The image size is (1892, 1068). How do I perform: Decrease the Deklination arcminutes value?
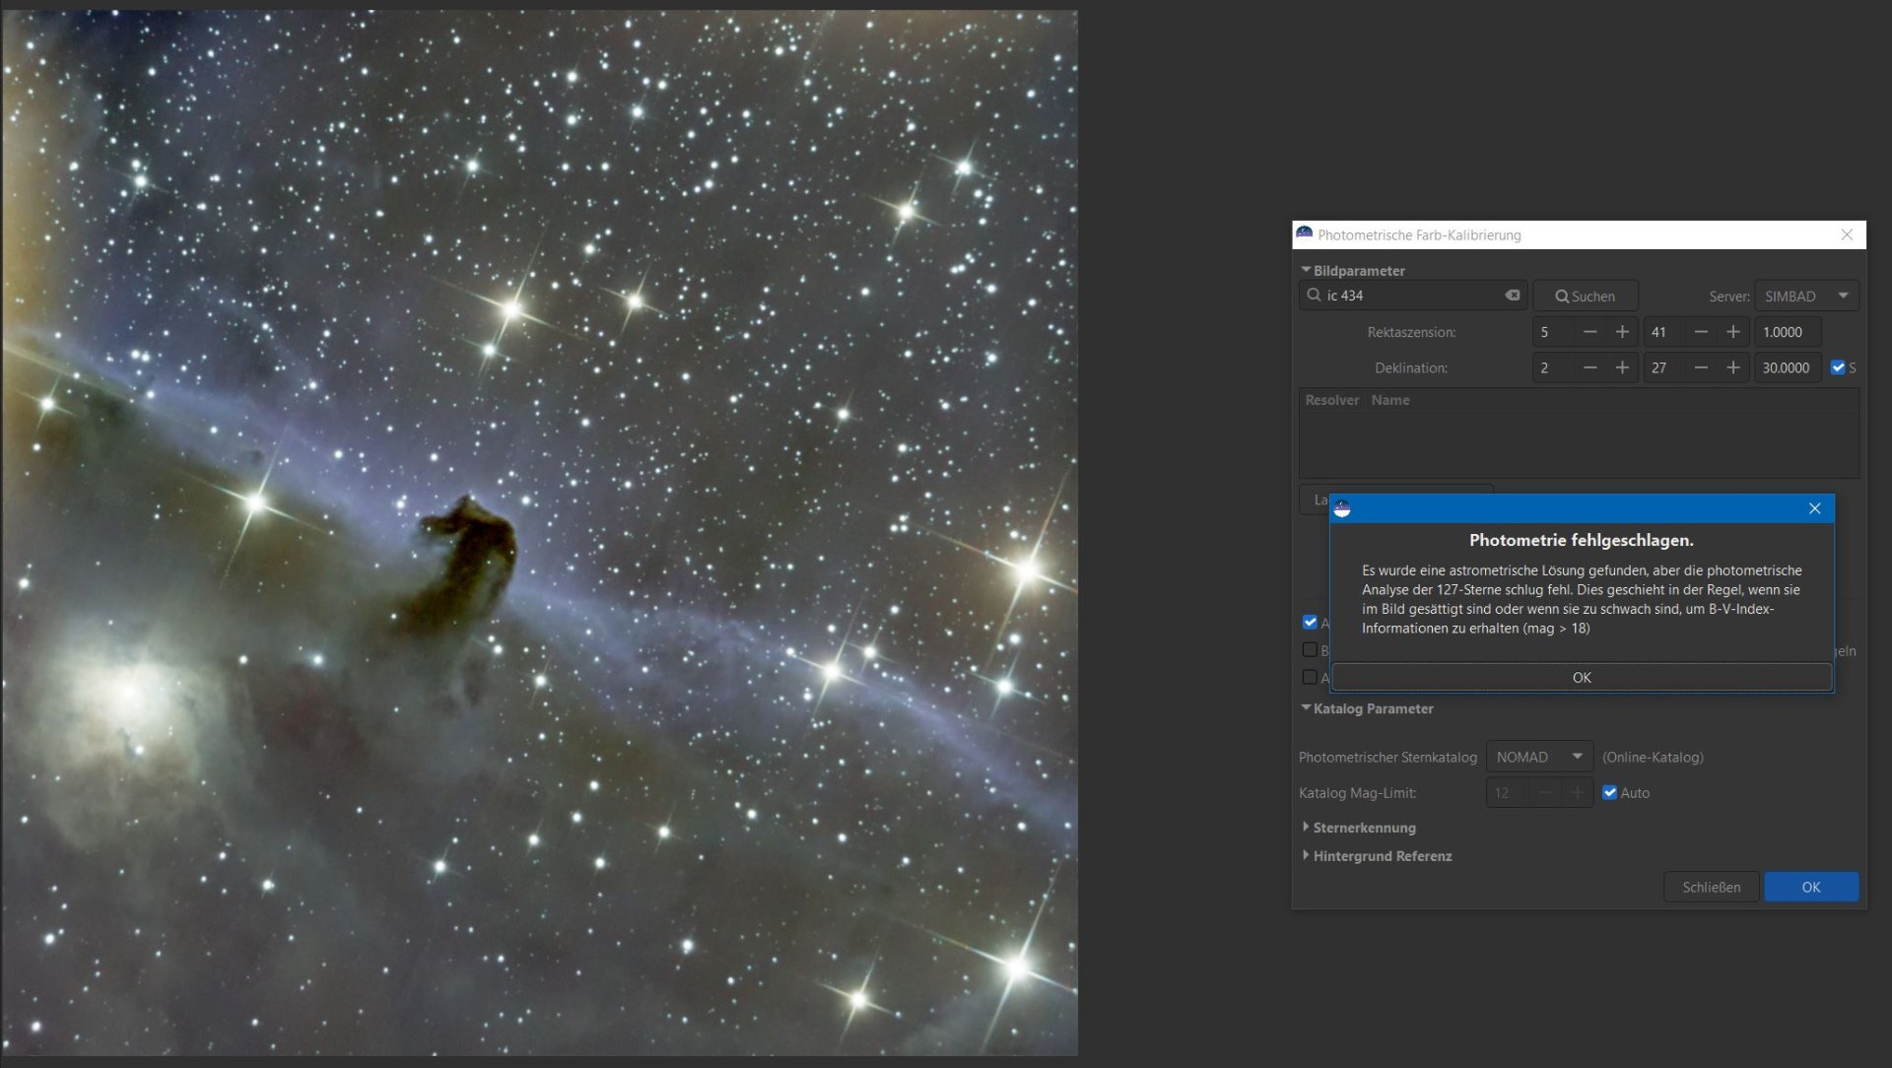coord(1701,367)
